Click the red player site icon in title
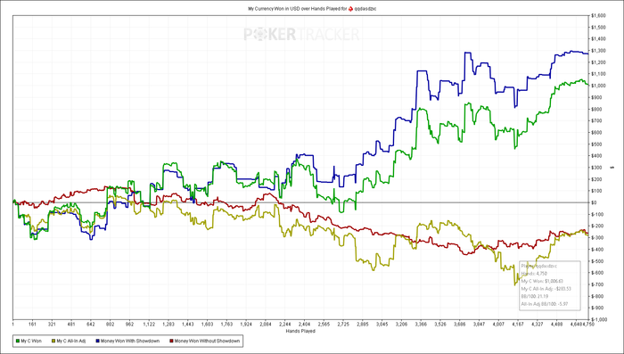The width and height of the screenshot is (624, 354). point(350,8)
